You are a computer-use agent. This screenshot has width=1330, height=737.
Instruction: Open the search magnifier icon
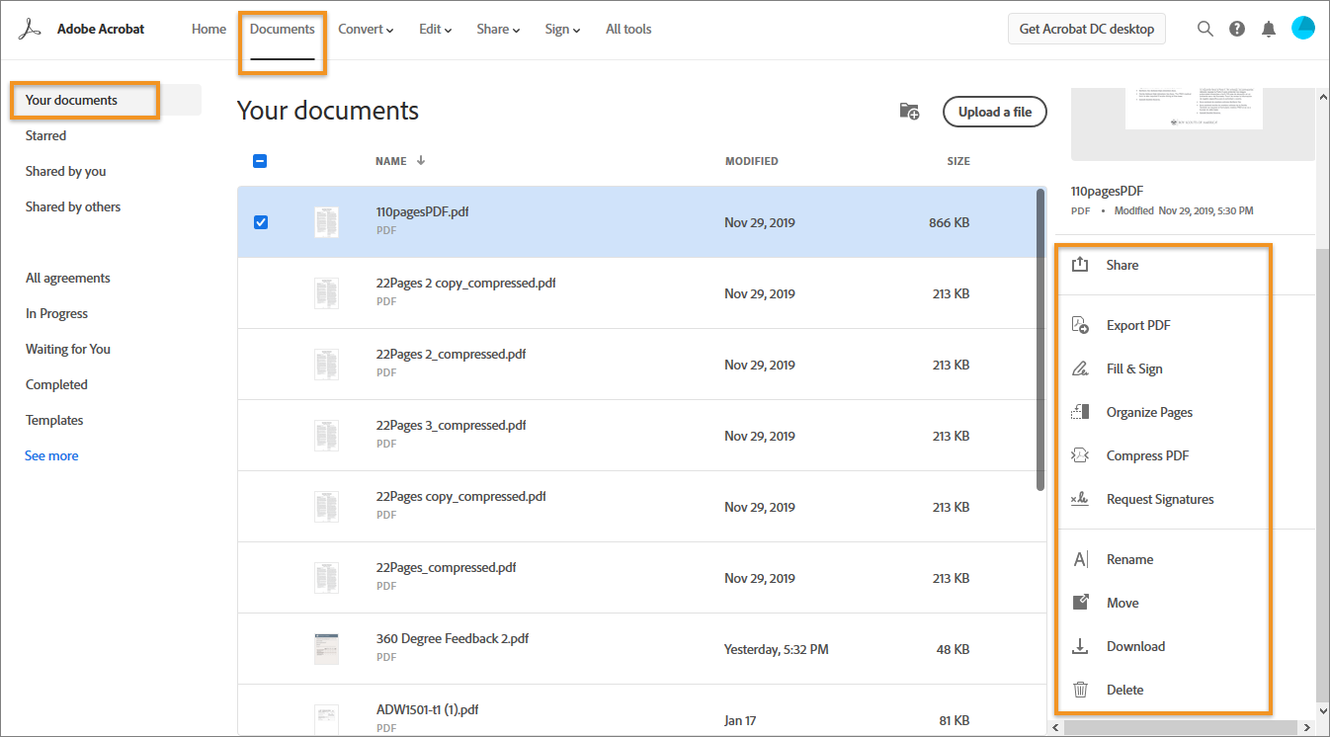click(x=1205, y=29)
